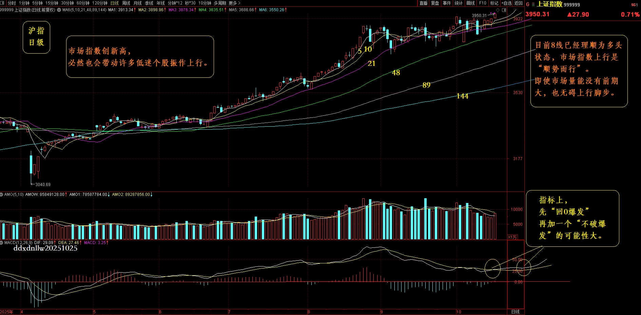Click the month 9 timeline marker
The height and width of the screenshot is (315, 641).
tap(382, 312)
